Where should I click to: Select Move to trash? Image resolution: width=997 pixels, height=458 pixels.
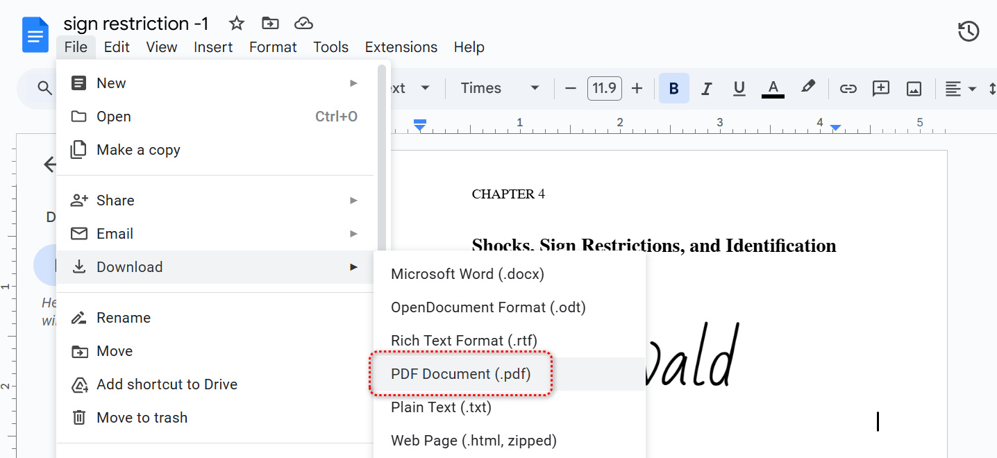coord(142,417)
